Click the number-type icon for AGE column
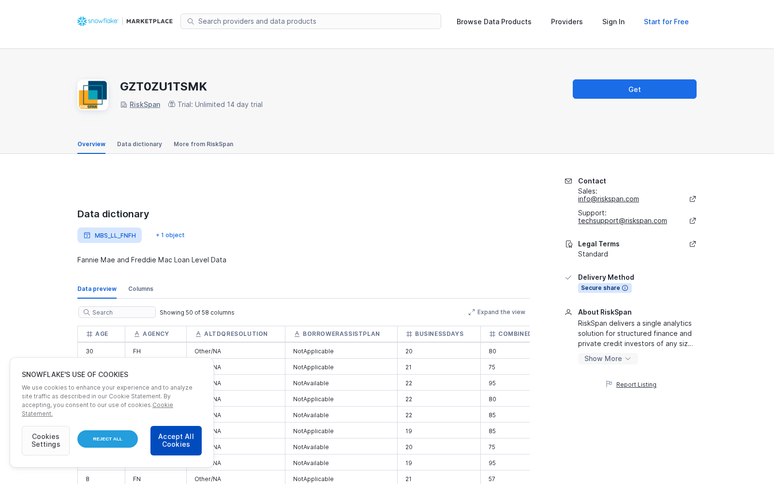The width and height of the screenshot is (774, 484). [x=89, y=334]
